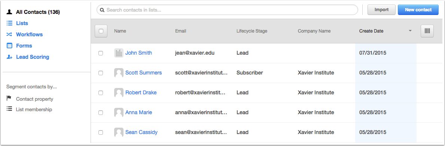Sort by Lifecycle Stage column header
445x146 pixels.
point(252,31)
